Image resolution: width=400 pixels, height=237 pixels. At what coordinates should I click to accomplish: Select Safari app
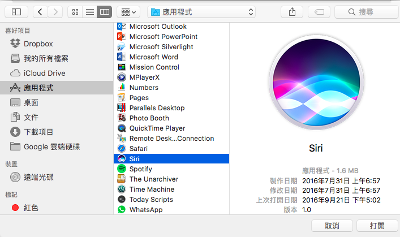(171, 148)
